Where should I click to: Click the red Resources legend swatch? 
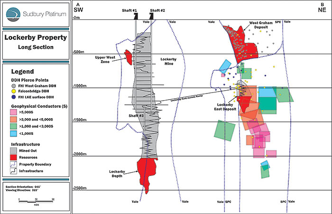click(14, 158)
